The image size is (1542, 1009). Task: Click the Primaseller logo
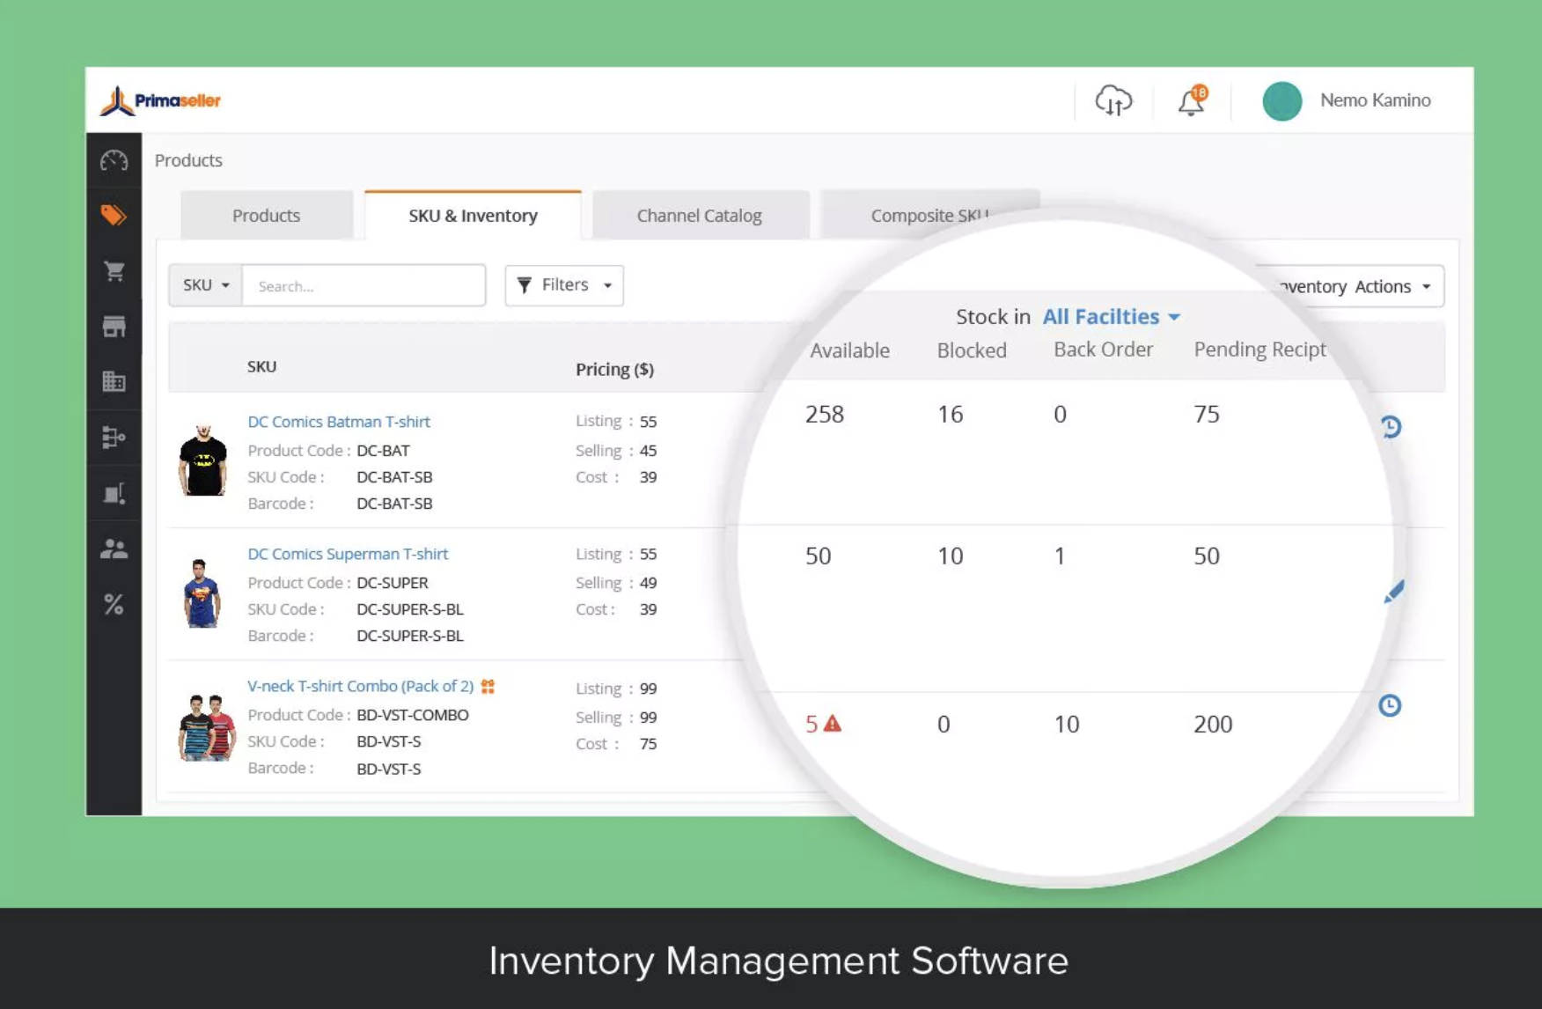pyautogui.click(x=160, y=100)
